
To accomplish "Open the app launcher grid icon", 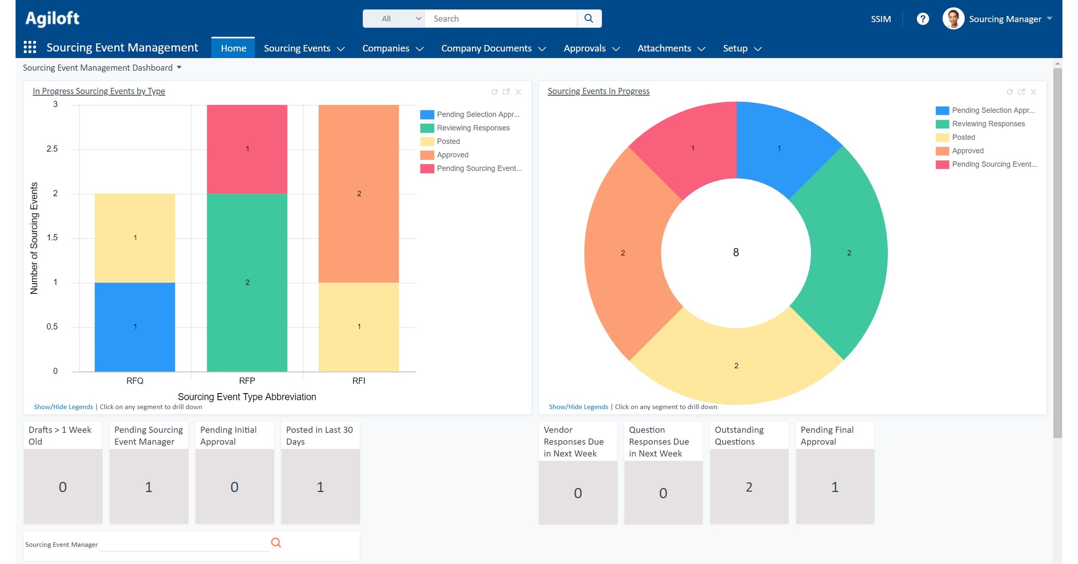I will pyautogui.click(x=29, y=47).
